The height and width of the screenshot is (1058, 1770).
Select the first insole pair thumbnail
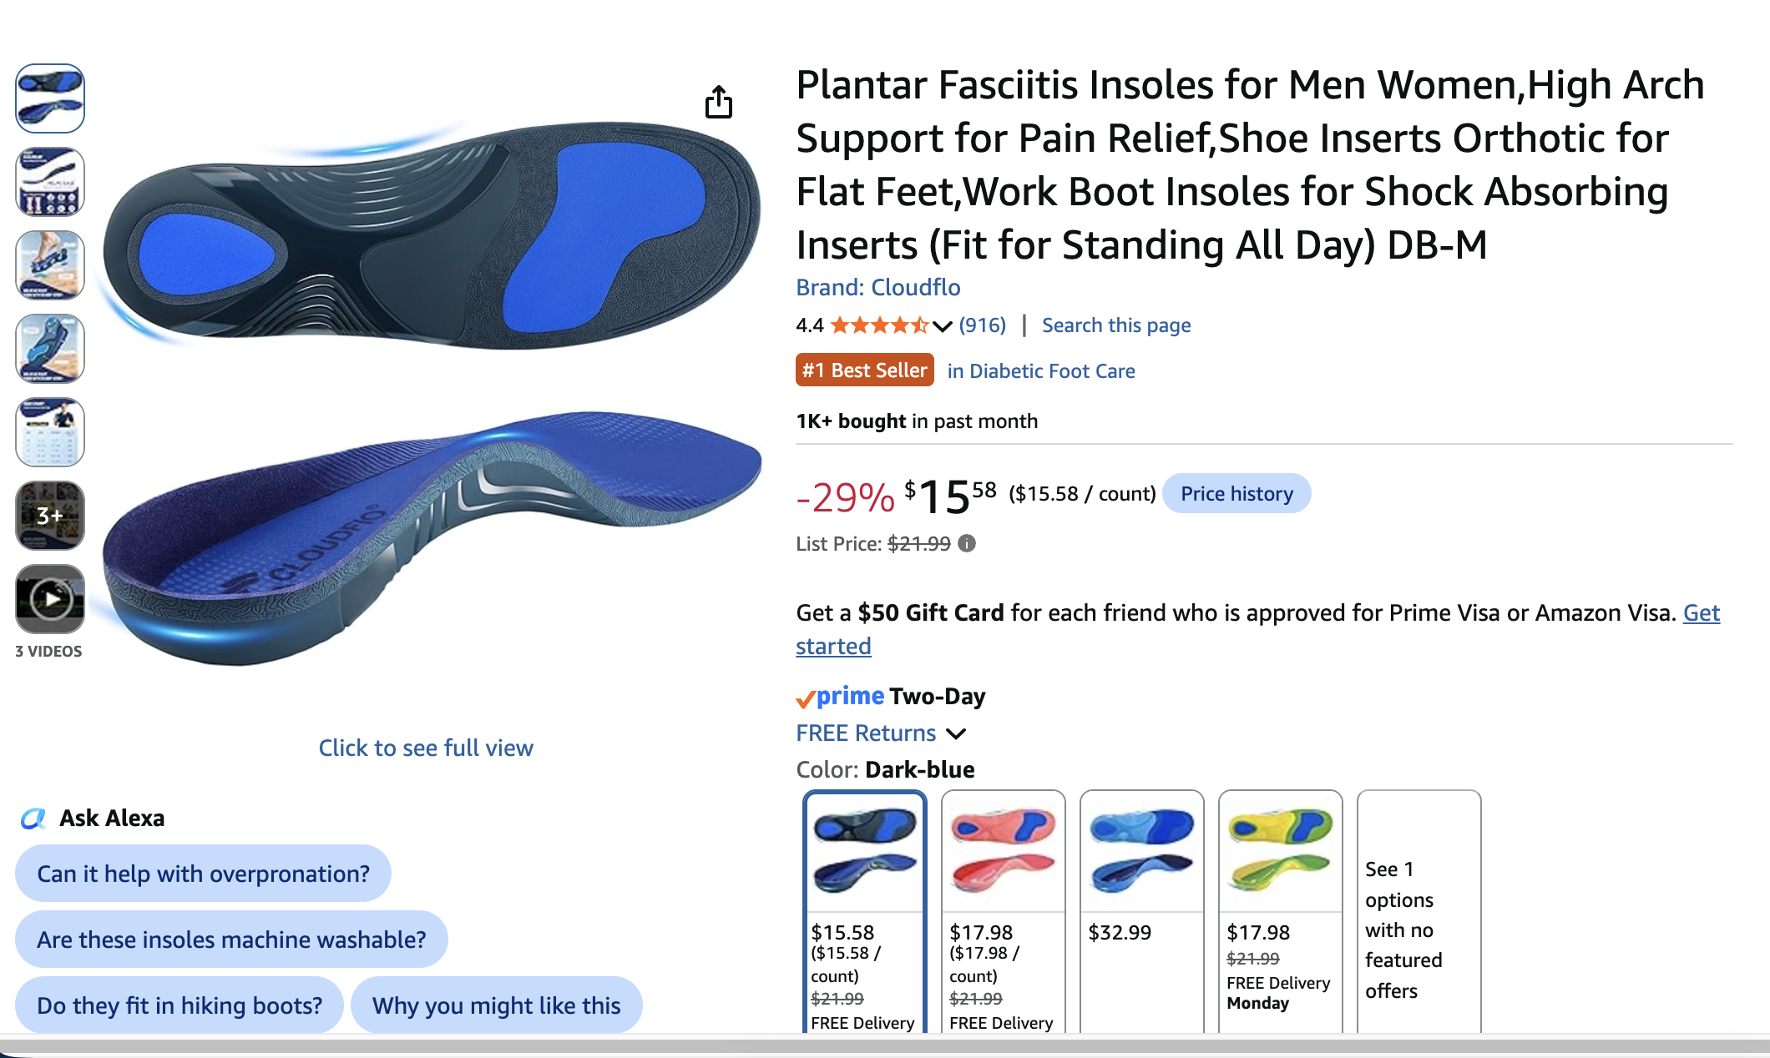tap(50, 98)
